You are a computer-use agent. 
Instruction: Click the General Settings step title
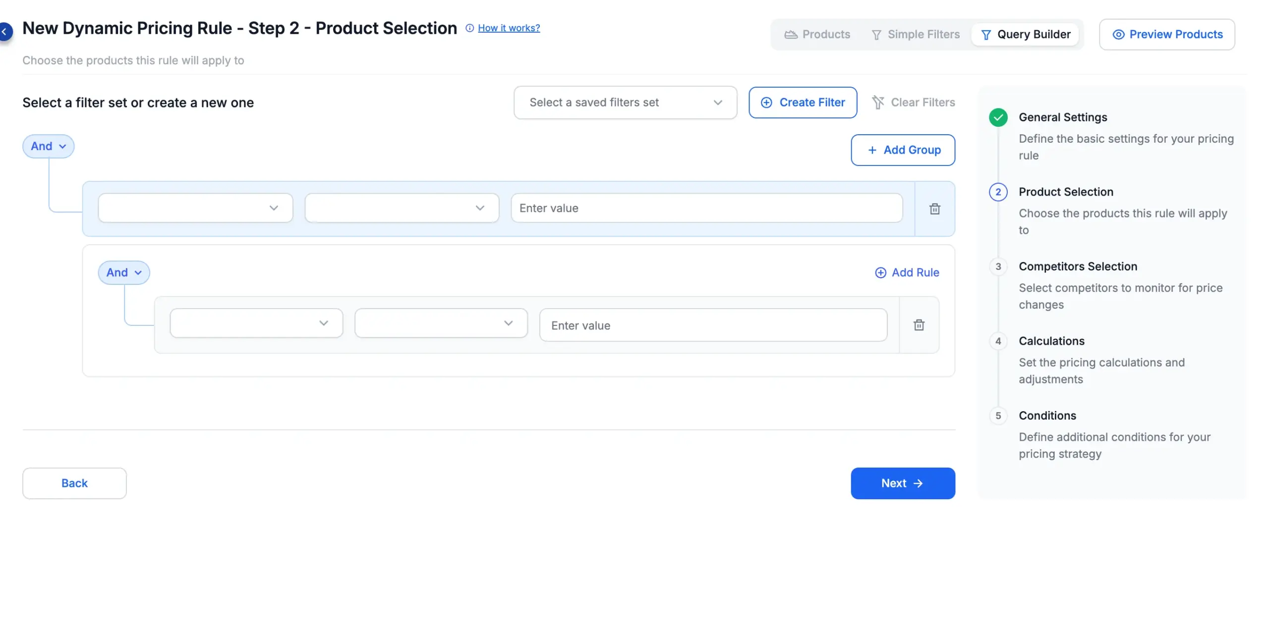pyautogui.click(x=1063, y=117)
